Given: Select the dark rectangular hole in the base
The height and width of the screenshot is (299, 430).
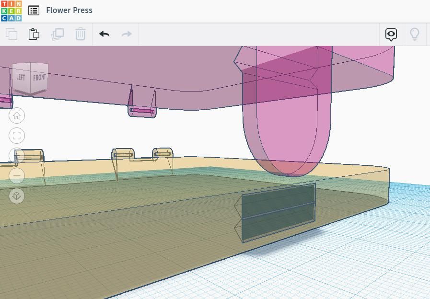Looking at the screenshot, I should [x=279, y=212].
